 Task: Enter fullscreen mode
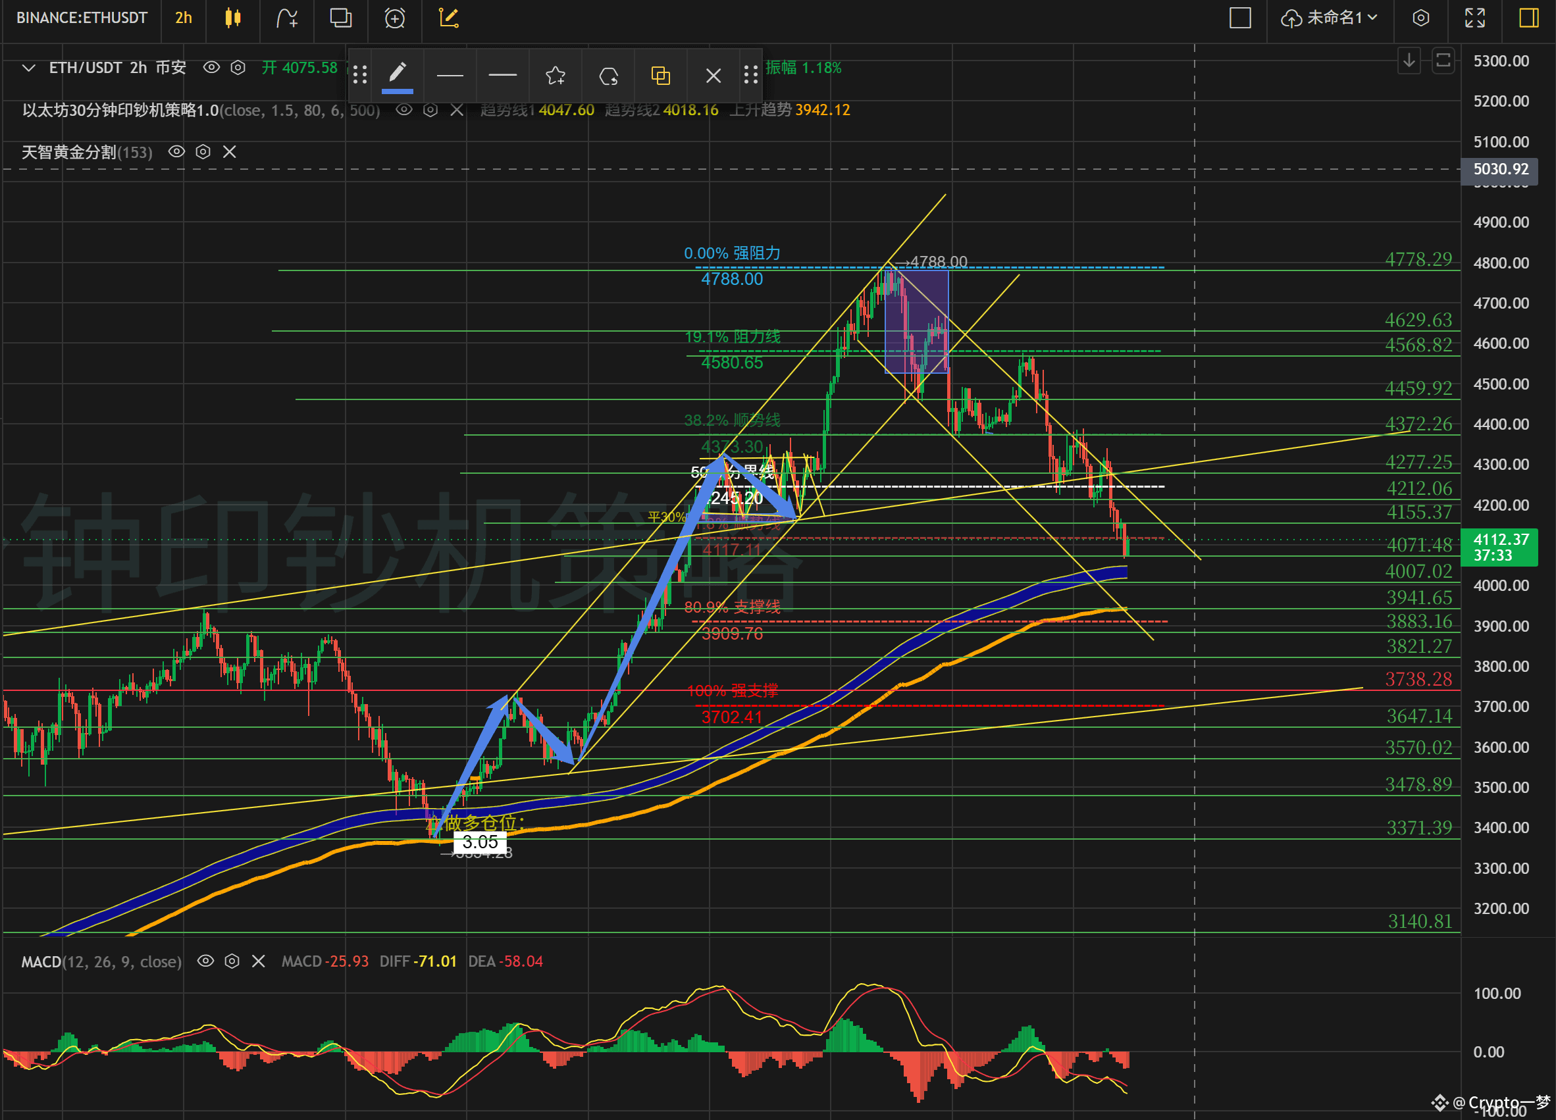click(1474, 18)
